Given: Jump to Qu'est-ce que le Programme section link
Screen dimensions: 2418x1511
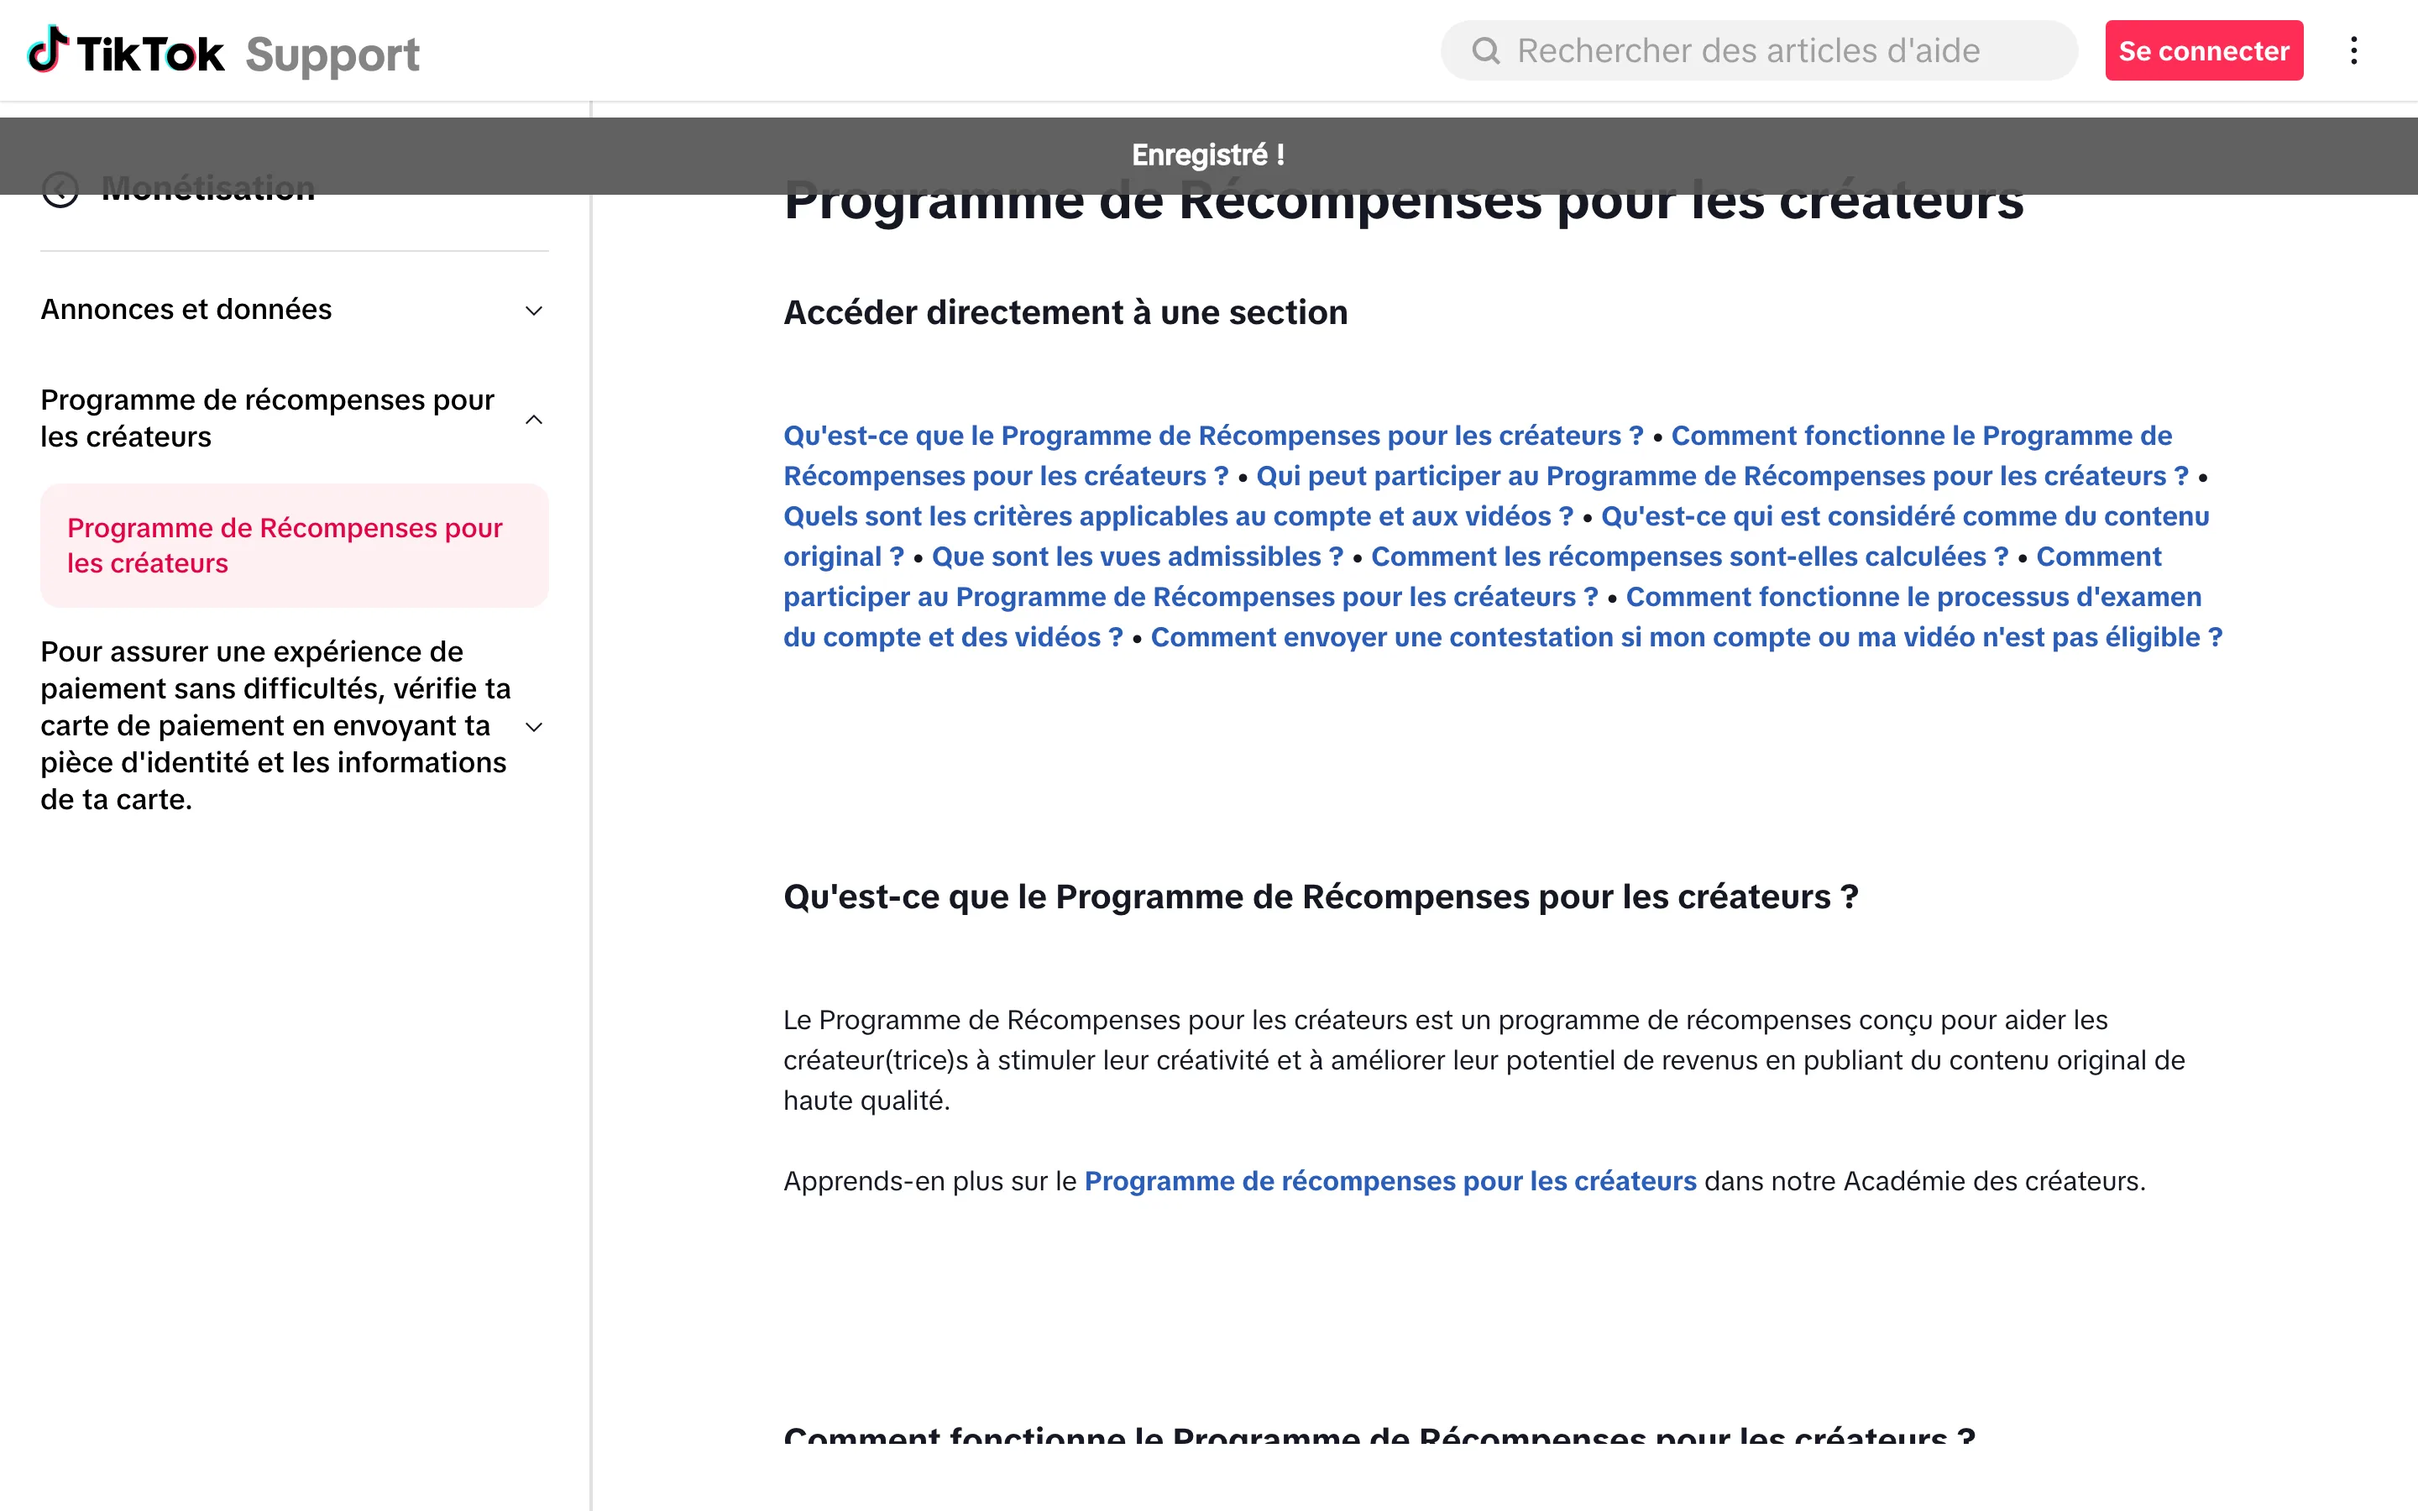Looking at the screenshot, I should (x=1213, y=436).
